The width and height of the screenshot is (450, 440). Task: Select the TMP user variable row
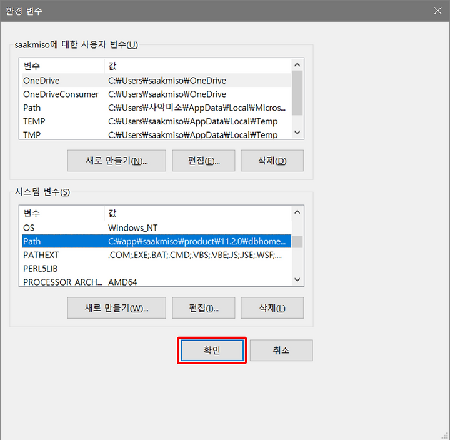pos(156,134)
